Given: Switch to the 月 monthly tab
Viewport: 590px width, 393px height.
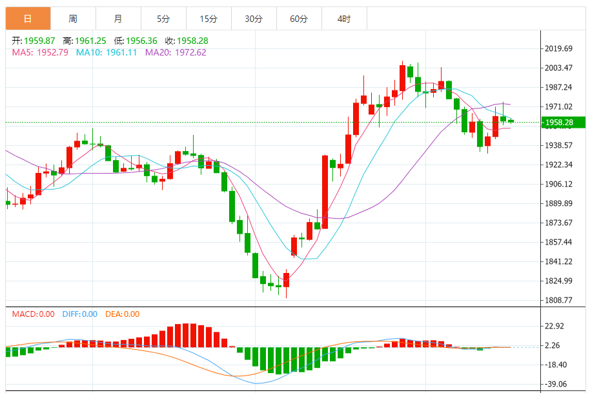Looking at the screenshot, I should click(118, 19).
